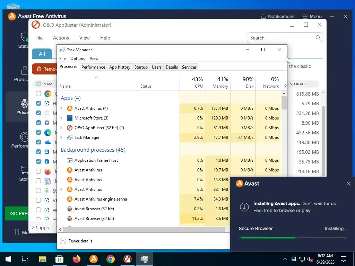Open the Protection lock section in Avast
Screen dimensions: 355x266
click(x=25, y=70)
